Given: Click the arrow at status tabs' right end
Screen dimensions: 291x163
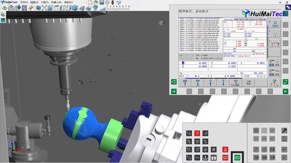Looking at the screenshot, I should [x=265, y=19].
